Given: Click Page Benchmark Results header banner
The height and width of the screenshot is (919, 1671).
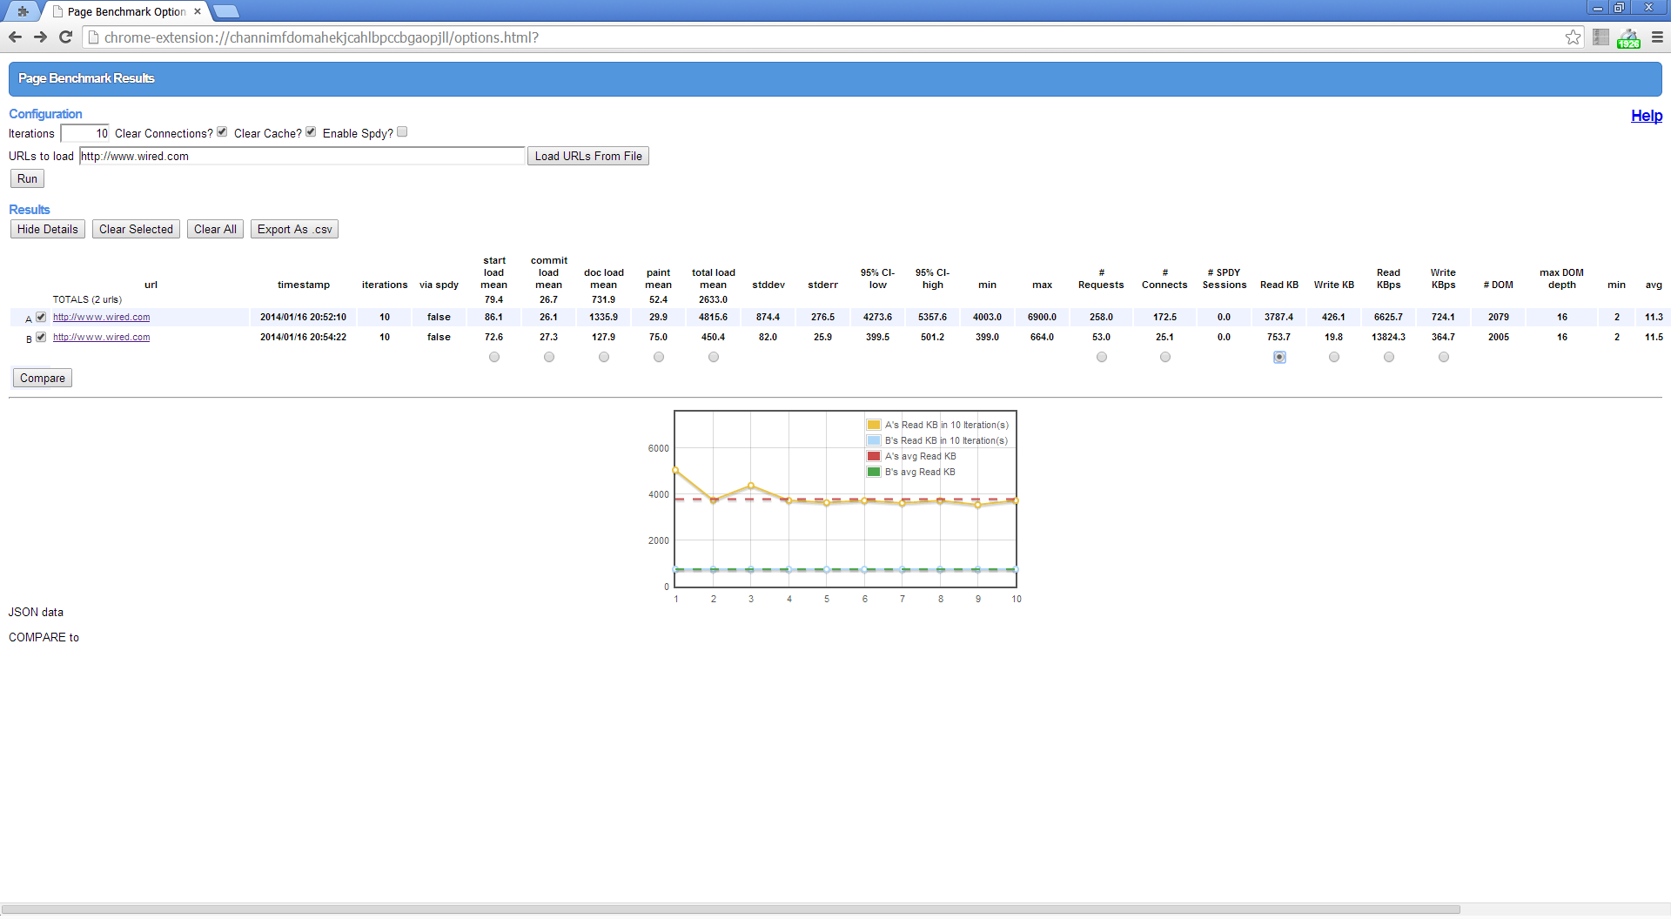Looking at the screenshot, I should [x=835, y=78].
